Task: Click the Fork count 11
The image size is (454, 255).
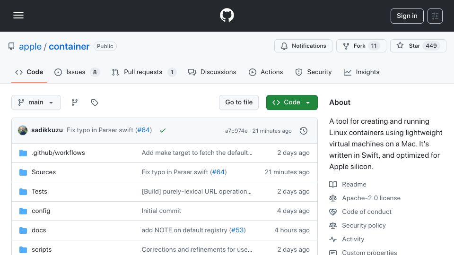Action: [374, 46]
